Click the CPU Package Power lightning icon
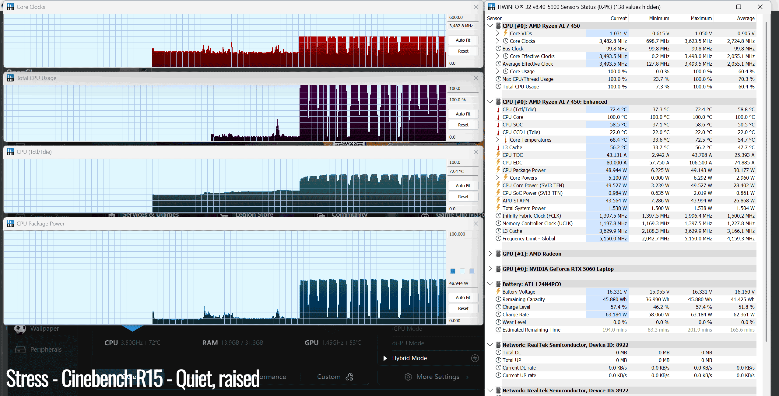This screenshot has height=396, width=779. pyautogui.click(x=498, y=170)
